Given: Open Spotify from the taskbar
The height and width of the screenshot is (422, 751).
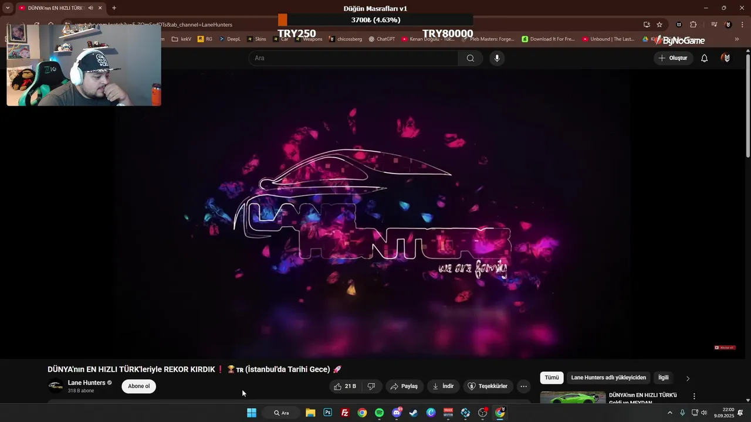Looking at the screenshot, I should 379,413.
